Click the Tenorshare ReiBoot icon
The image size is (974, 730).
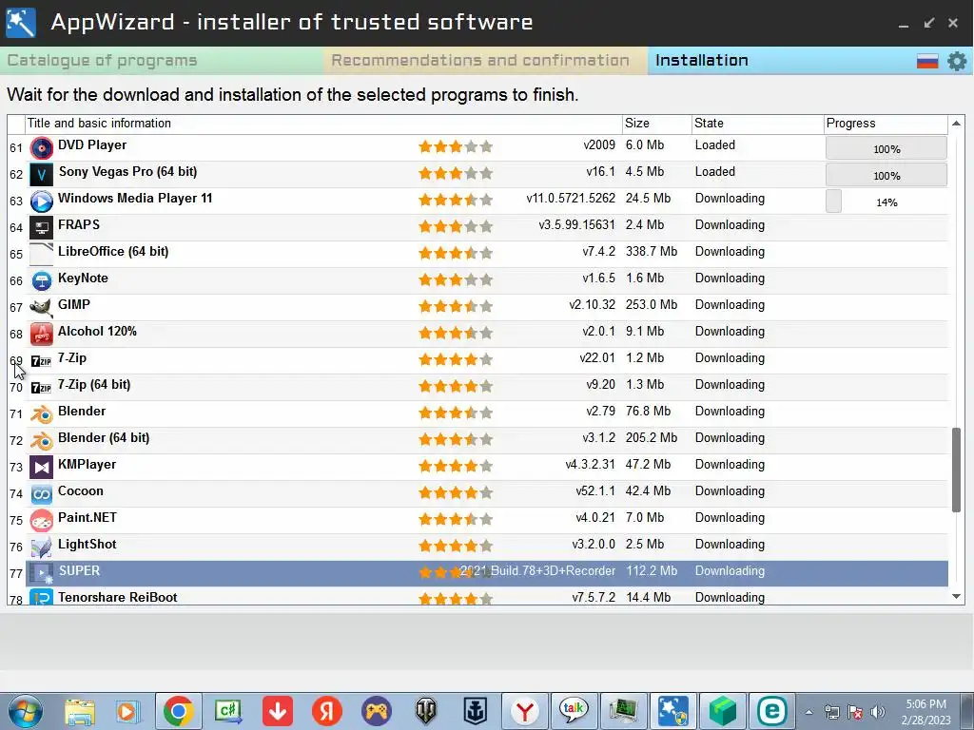tap(42, 598)
